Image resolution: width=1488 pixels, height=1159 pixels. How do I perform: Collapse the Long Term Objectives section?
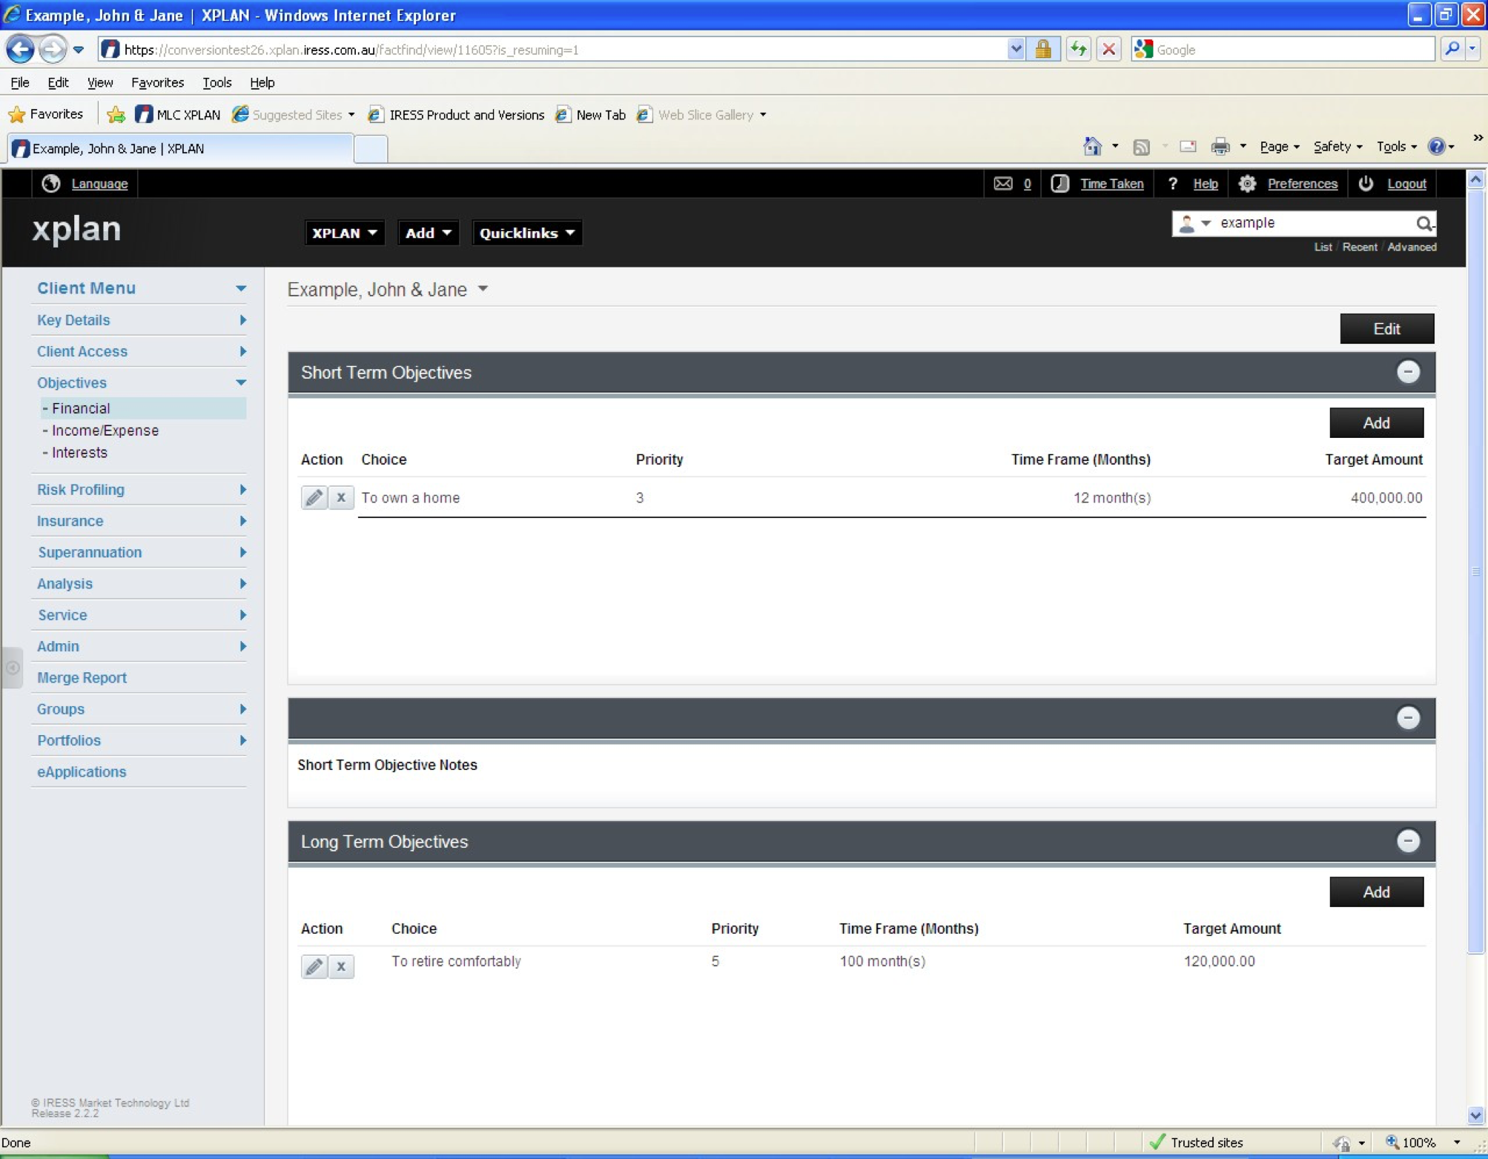point(1408,841)
